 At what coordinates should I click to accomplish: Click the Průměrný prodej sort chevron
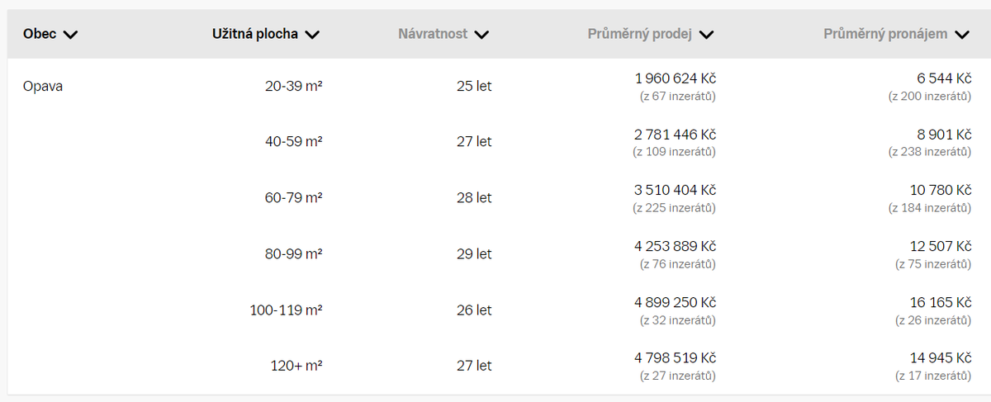pos(706,35)
